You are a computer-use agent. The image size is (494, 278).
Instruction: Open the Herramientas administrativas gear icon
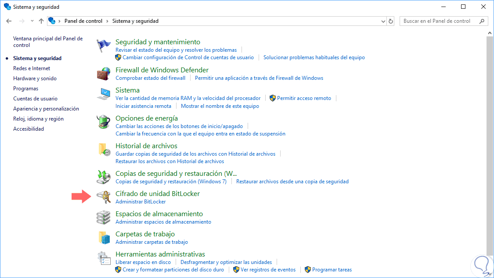point(104,258)
